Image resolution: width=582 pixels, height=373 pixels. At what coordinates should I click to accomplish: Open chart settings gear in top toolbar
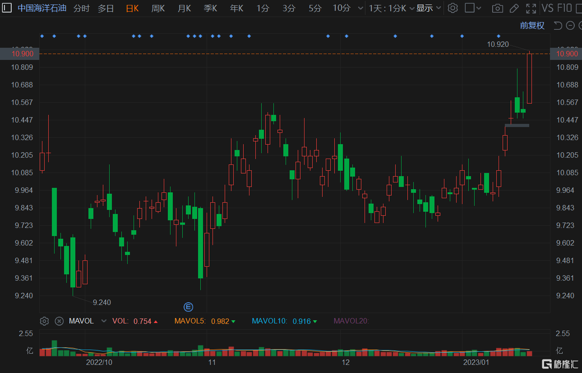click(x=453, y=8)
